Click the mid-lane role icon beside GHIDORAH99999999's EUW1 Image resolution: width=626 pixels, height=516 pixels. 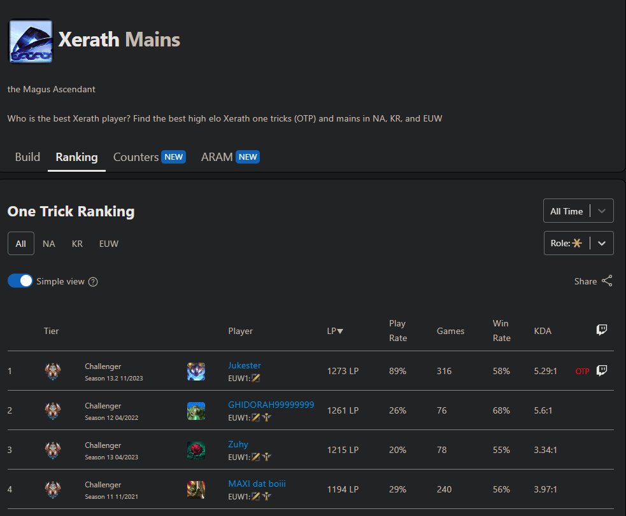255,417
